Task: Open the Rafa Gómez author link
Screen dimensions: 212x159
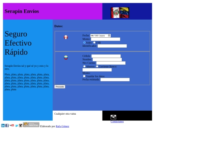Action: pyautogui.click(x=62, y=126)
